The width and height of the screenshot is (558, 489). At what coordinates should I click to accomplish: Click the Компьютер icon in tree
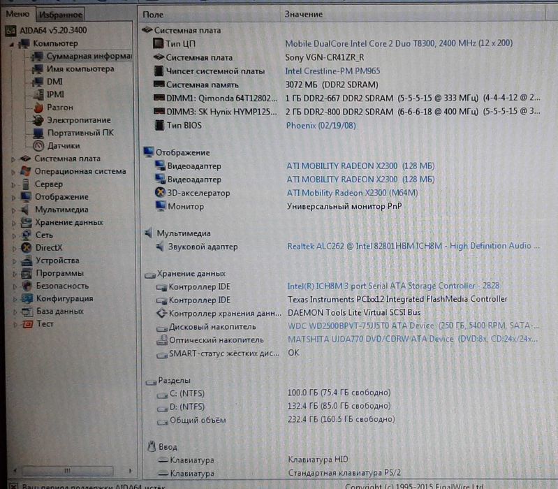click(x=24, y=43)
